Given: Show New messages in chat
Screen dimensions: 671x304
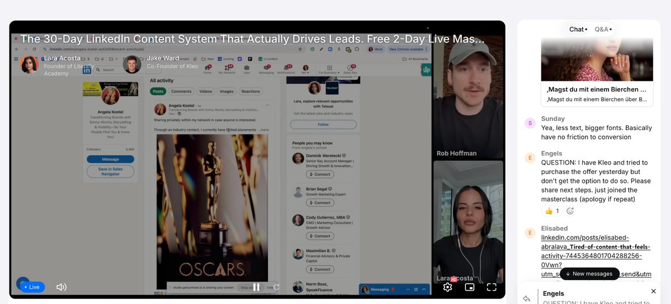Looking at the screenshot, I should 589,274.
